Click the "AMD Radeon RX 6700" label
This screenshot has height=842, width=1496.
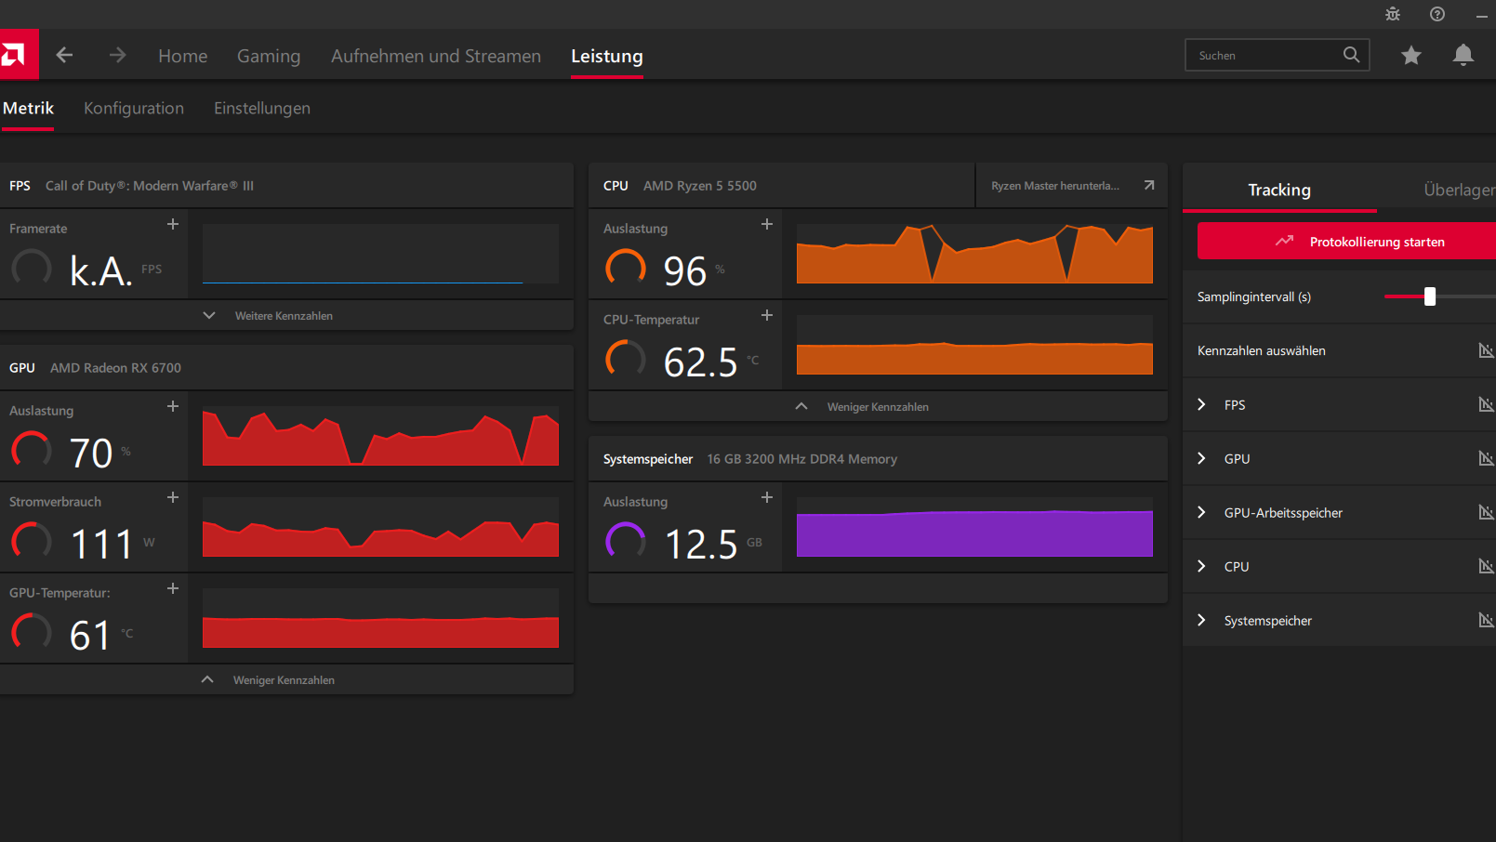point(115,367)
